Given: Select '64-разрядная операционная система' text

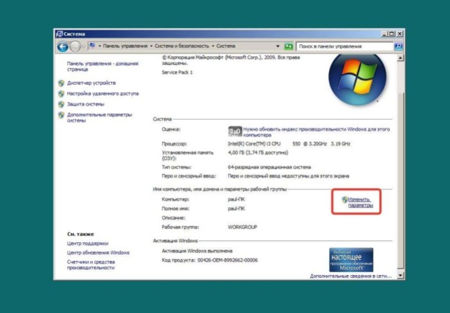Looking at the screenshot, I should (269, 167).
